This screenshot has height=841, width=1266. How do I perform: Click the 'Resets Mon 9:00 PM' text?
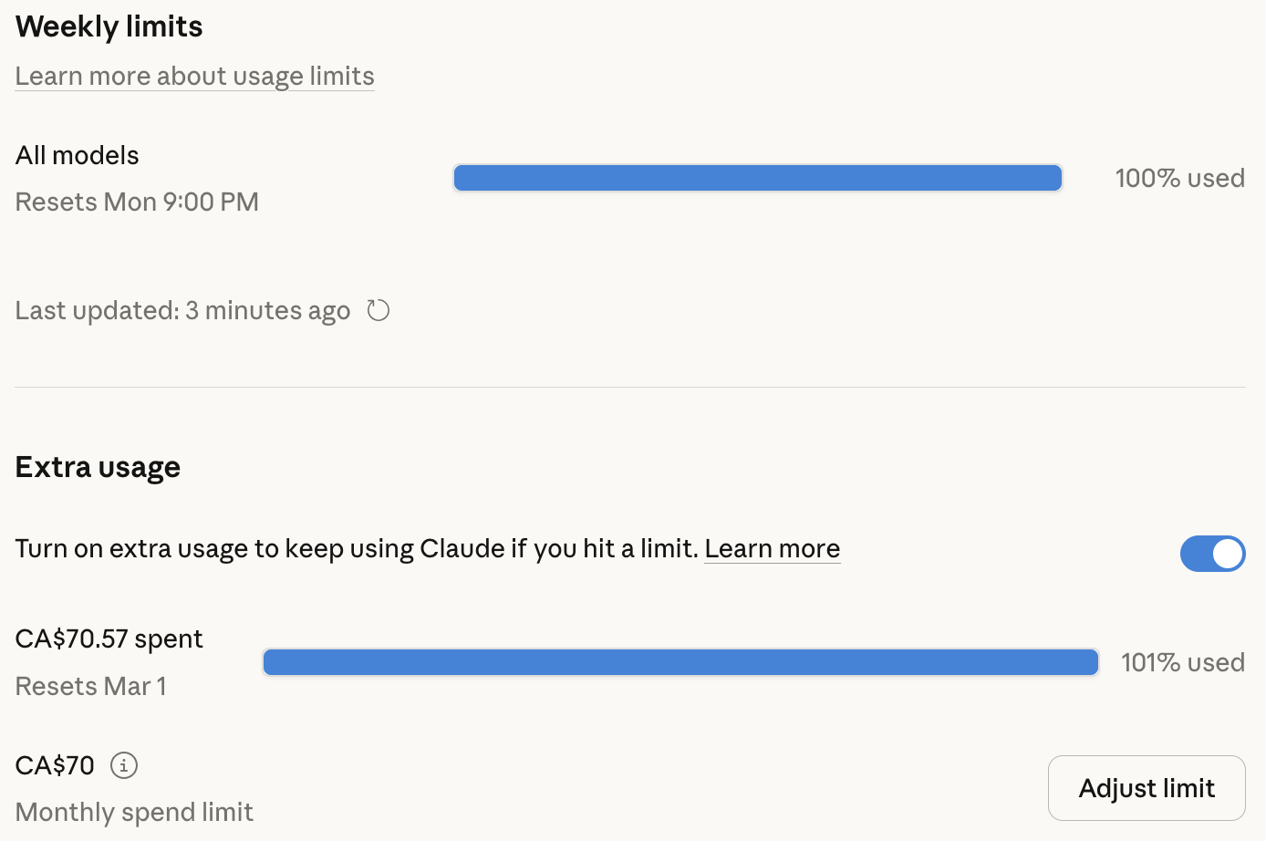(136, 202)
